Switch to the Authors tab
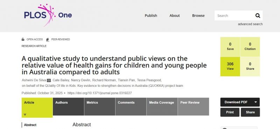 coord(68,106)
